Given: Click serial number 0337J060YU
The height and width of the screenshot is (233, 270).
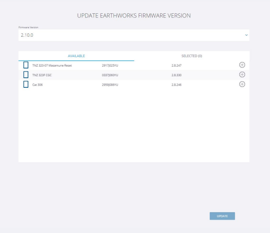Looking at the screenshot, I should click(x=110, y=75).
